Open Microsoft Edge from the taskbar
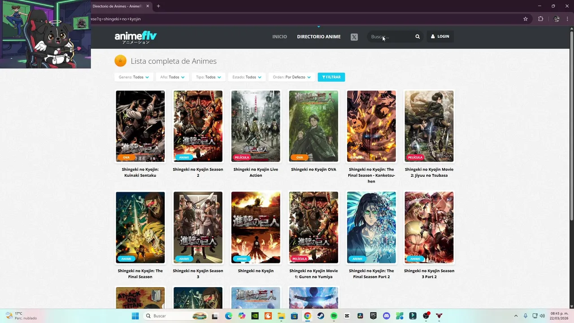This screenshot has height=323, width=574. pos(229,316)
